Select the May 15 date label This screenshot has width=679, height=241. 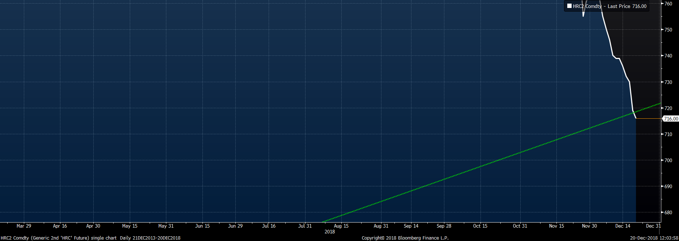click(x=130, y=226)
